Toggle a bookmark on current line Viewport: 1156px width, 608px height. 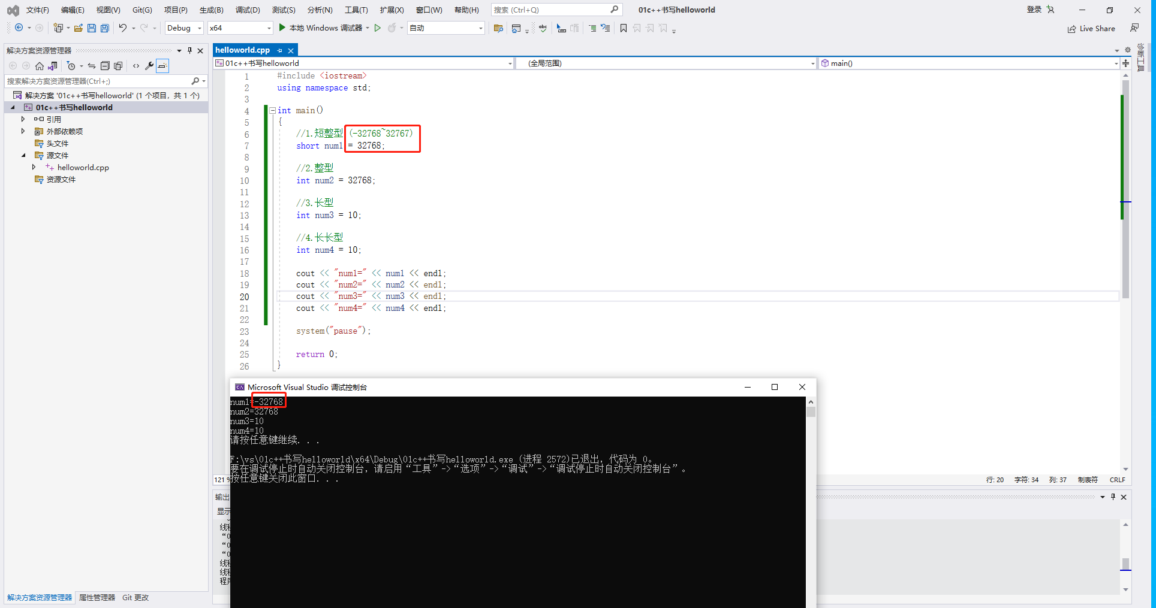point(624,28)
